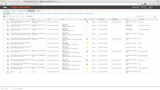Click magnifier icon of ITDA Indexer Log row
160x90 pixels.
coord(8,51)
